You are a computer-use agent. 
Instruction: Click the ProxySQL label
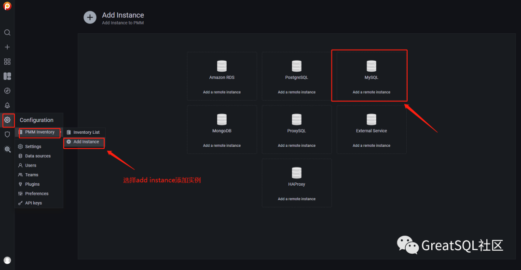[296, 131]
